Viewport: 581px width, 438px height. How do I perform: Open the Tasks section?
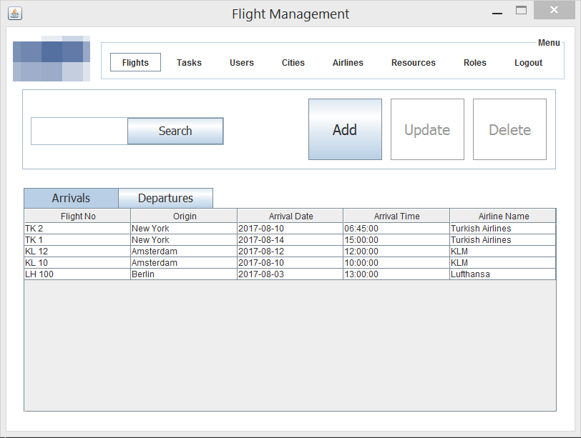pyautogui.click(x=189, y=62)
